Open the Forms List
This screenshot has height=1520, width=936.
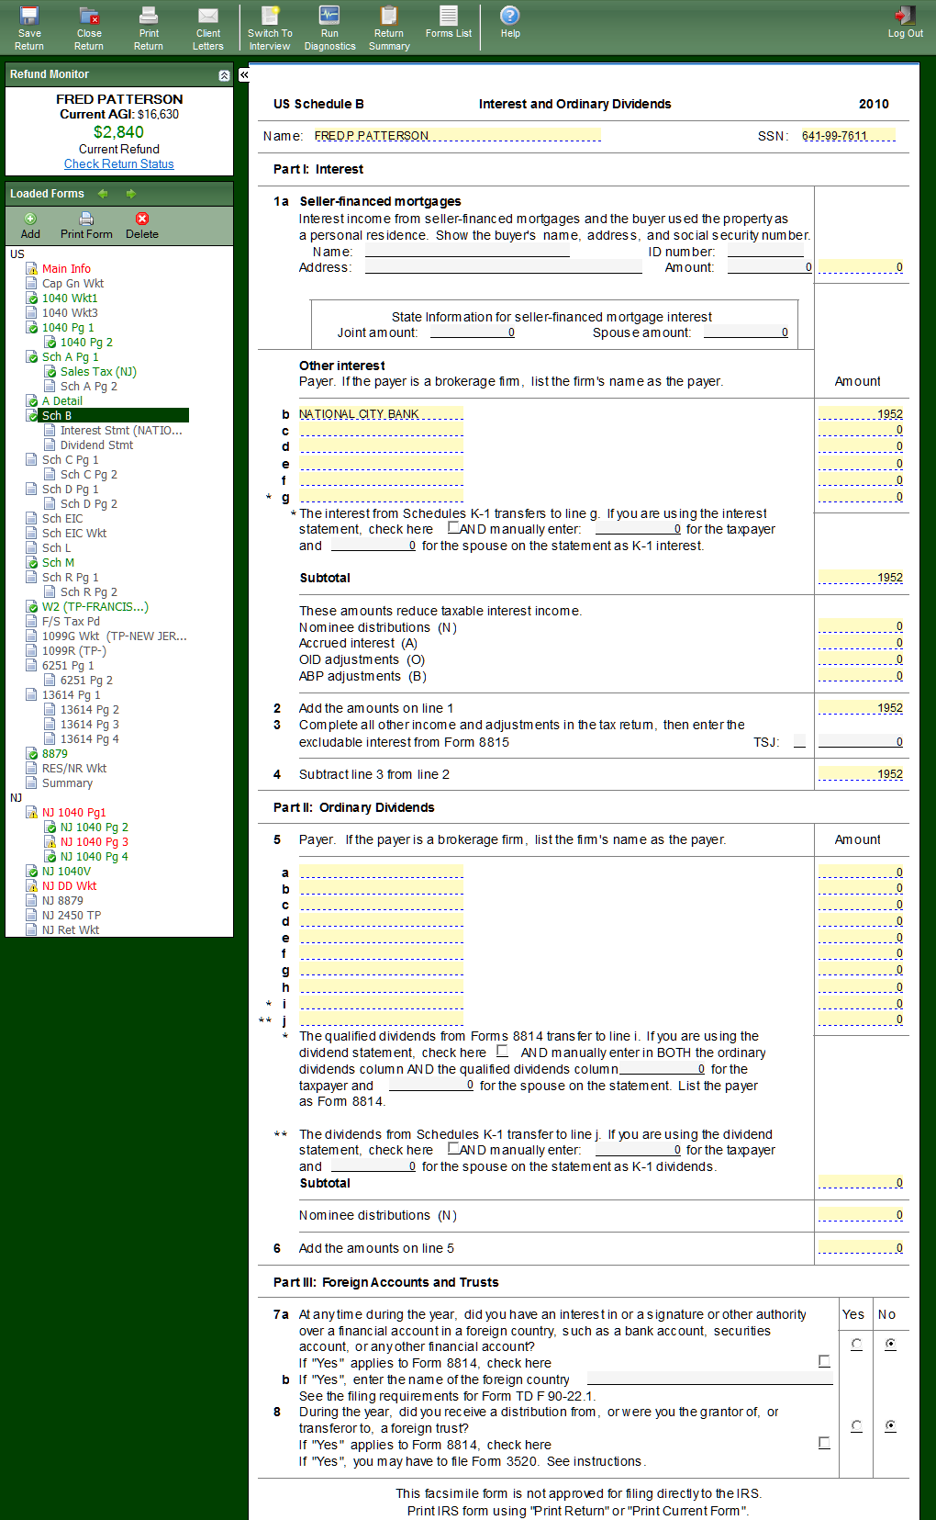point(449,22)
